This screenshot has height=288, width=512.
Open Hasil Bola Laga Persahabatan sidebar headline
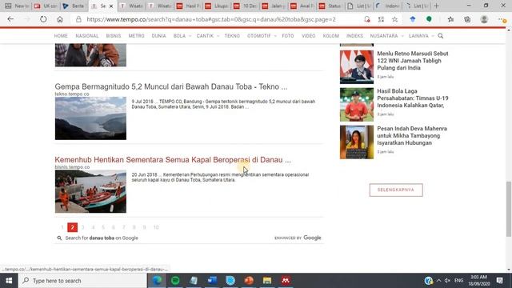(413, 98)
